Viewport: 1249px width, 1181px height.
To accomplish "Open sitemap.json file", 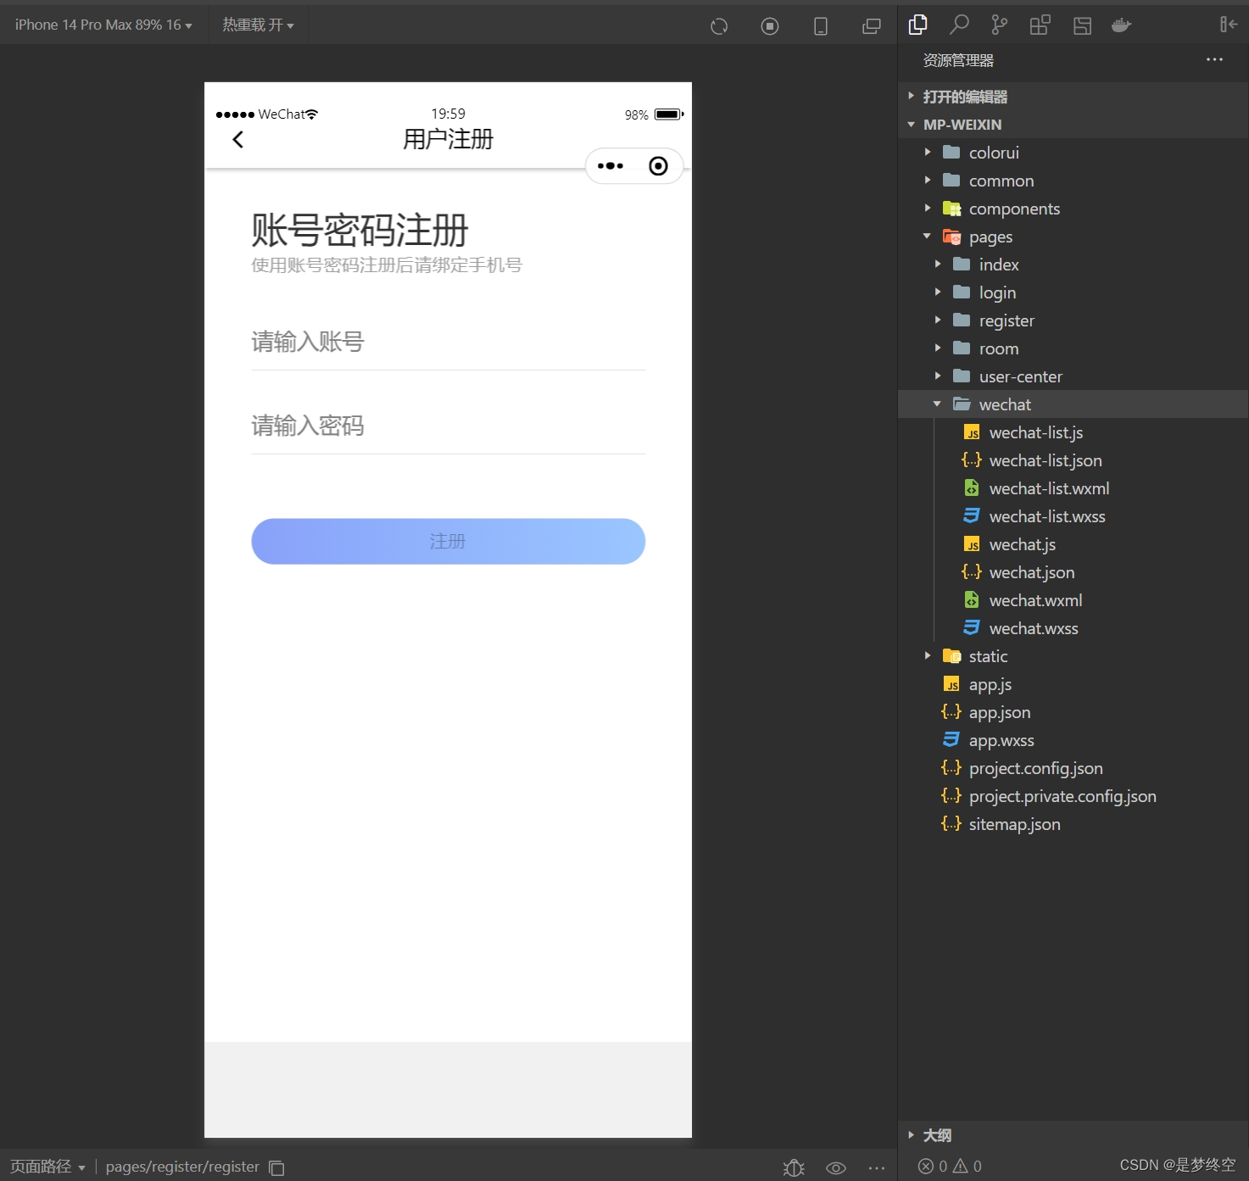I will pos(1073,824).
